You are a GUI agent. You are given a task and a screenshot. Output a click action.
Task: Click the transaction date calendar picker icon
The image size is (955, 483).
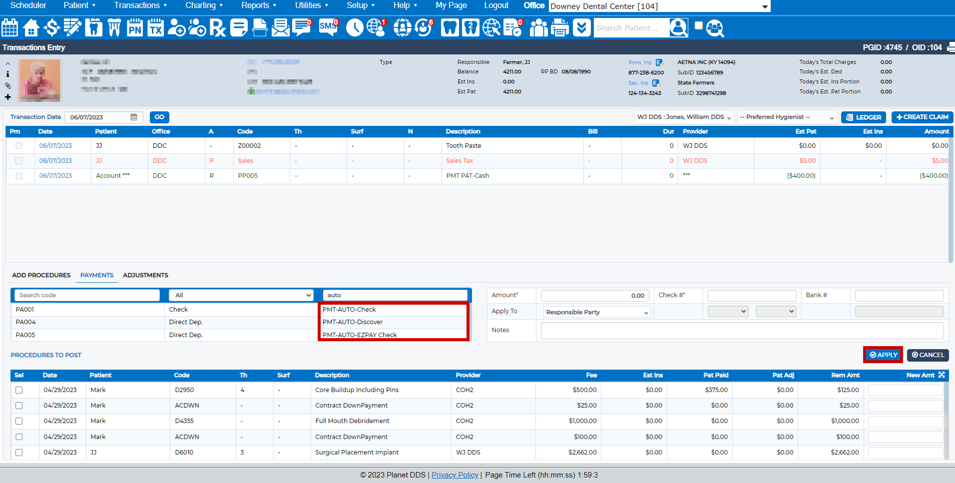pos(133,116)
